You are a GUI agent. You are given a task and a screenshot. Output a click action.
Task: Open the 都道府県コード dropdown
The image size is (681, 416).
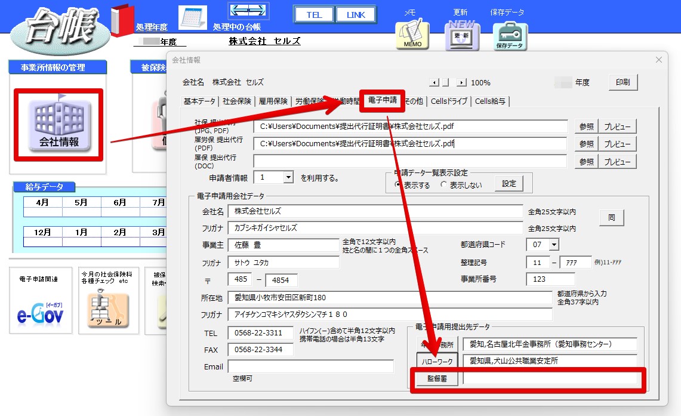[x=554, y=245]
